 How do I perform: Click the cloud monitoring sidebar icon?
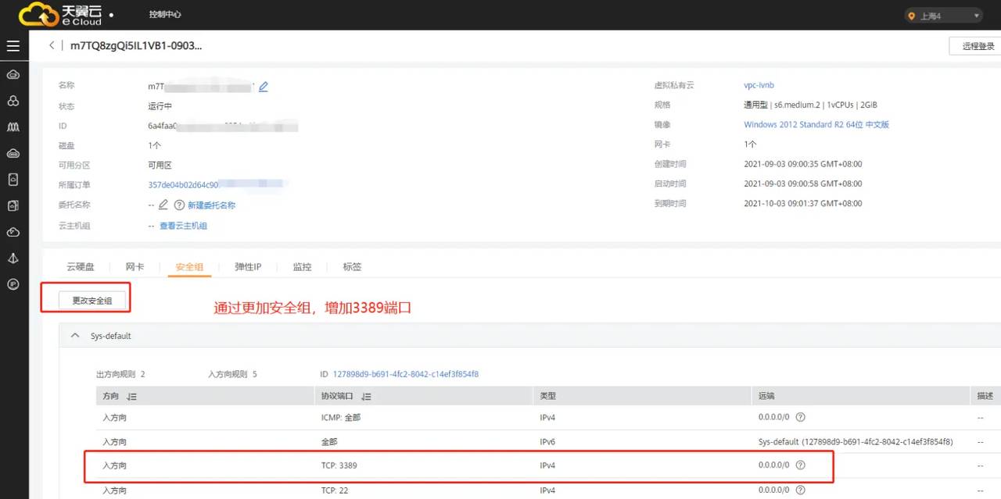click(13, 232)
